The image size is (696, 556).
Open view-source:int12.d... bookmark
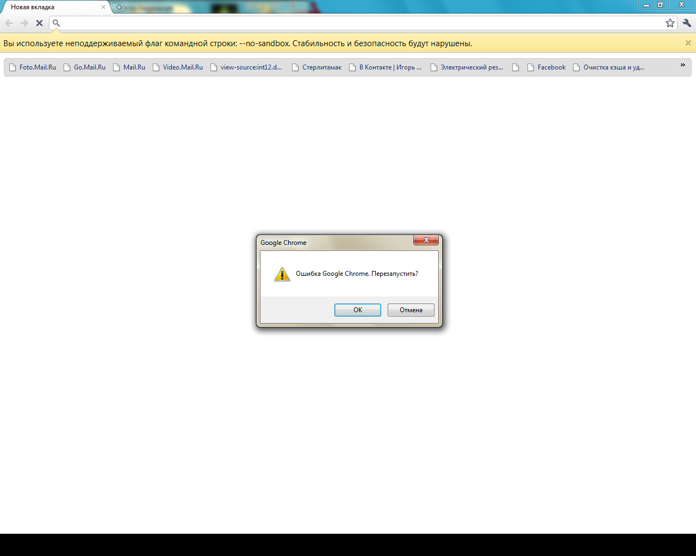246,67
